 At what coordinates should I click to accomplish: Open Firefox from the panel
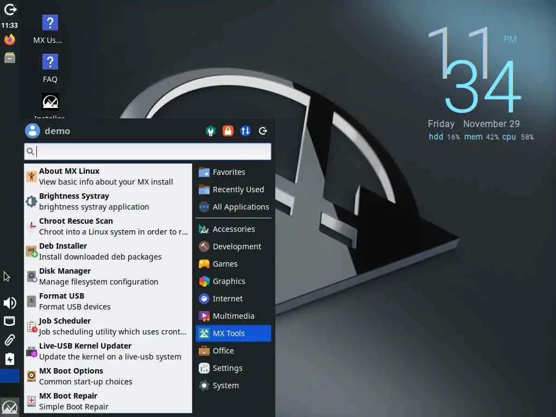pyautogui.click(x=10, y=39)
